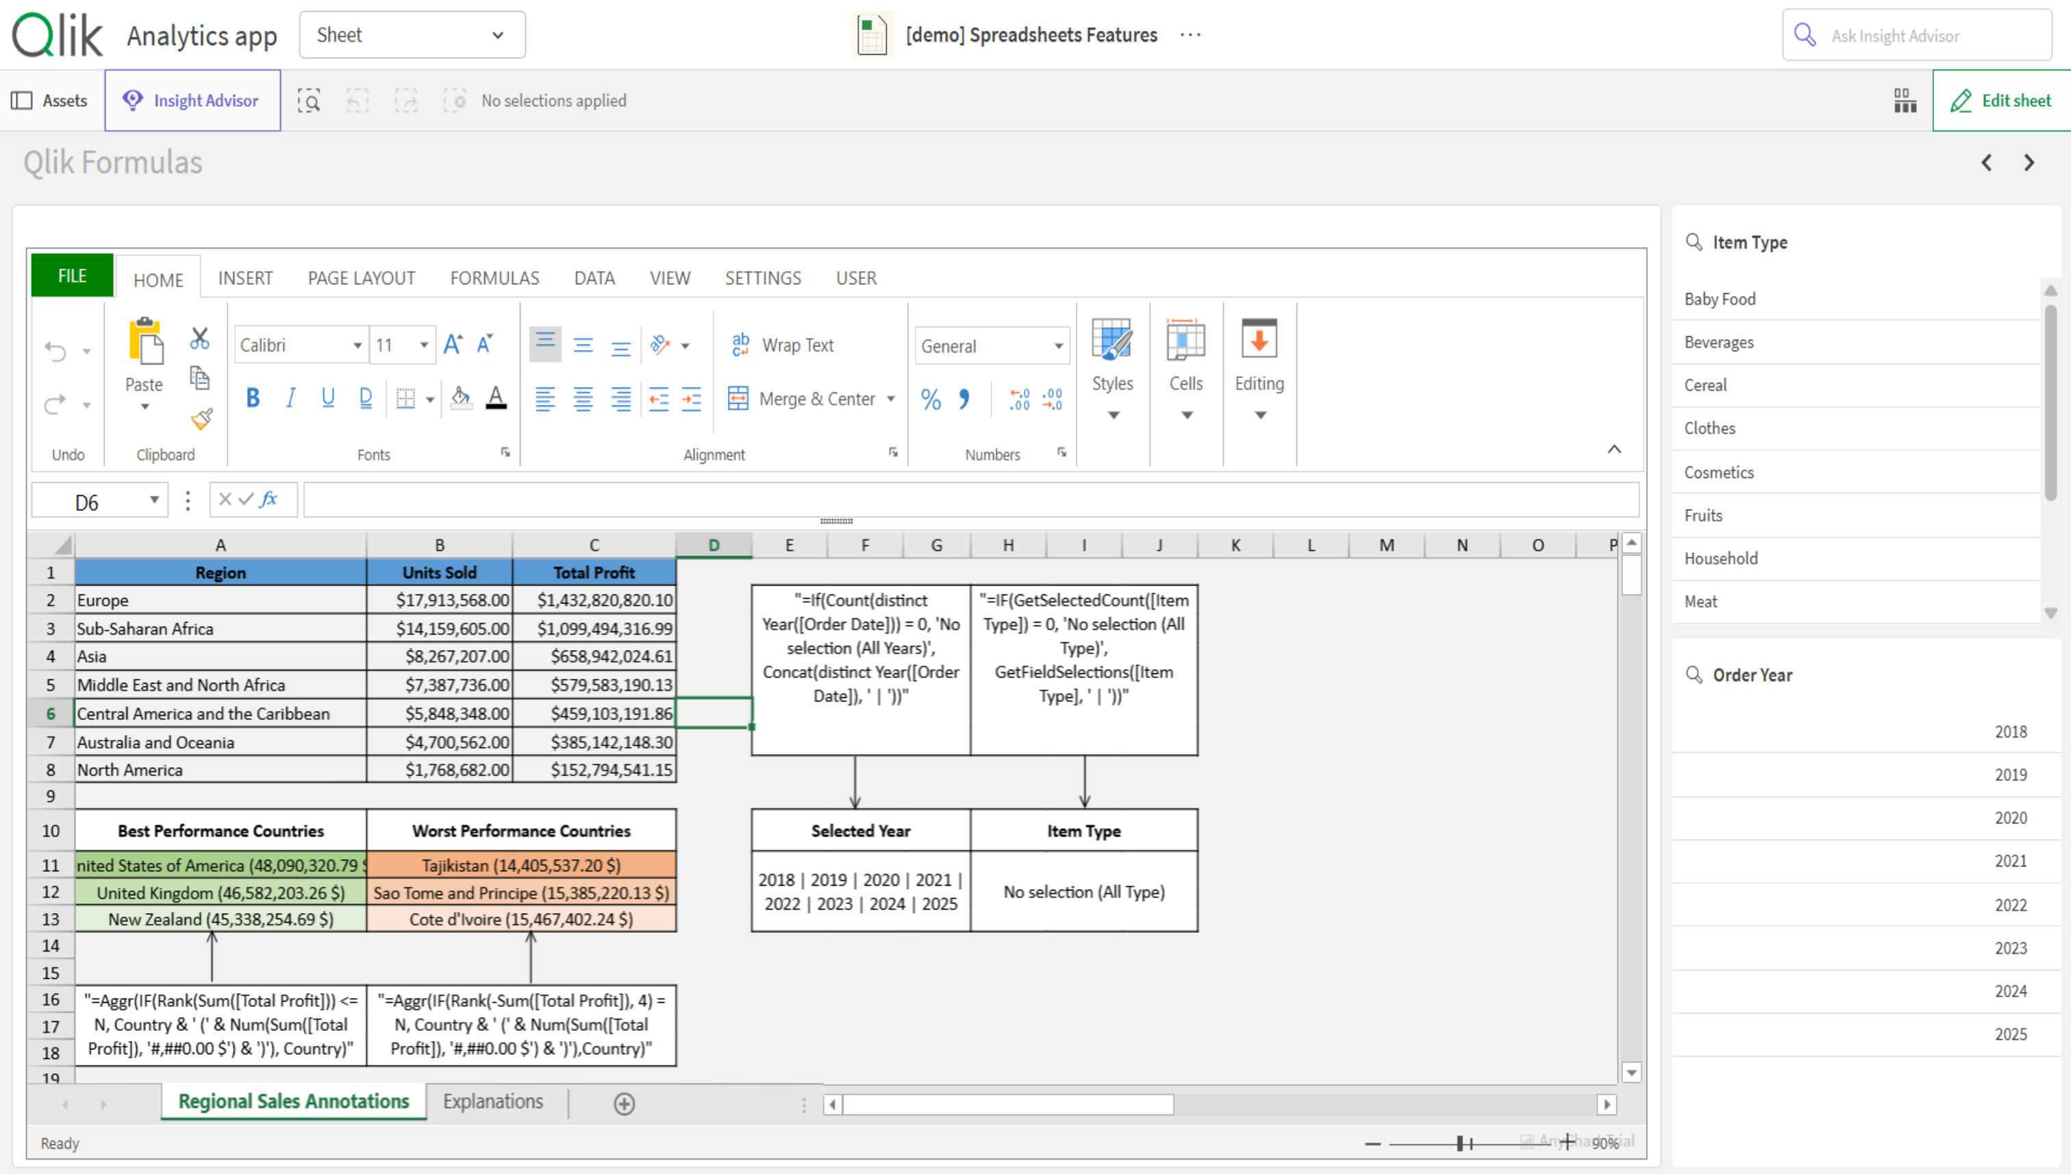Toggle Bold formatting
2071x1174 pixels.
click(253, 399)
